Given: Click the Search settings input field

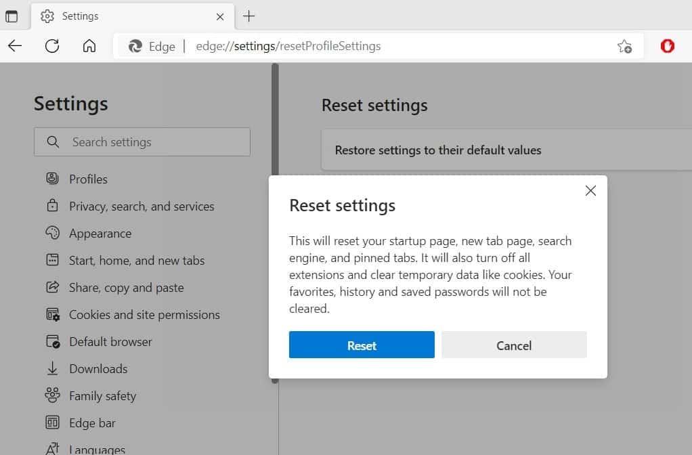Looking at the screenshot, I should (x=142, y=142).
